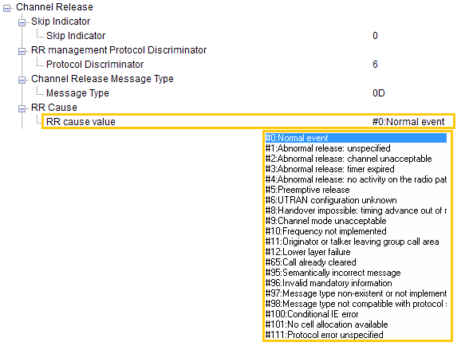
Task: Collapse the Channel Release root node
Action: [7, 8]
